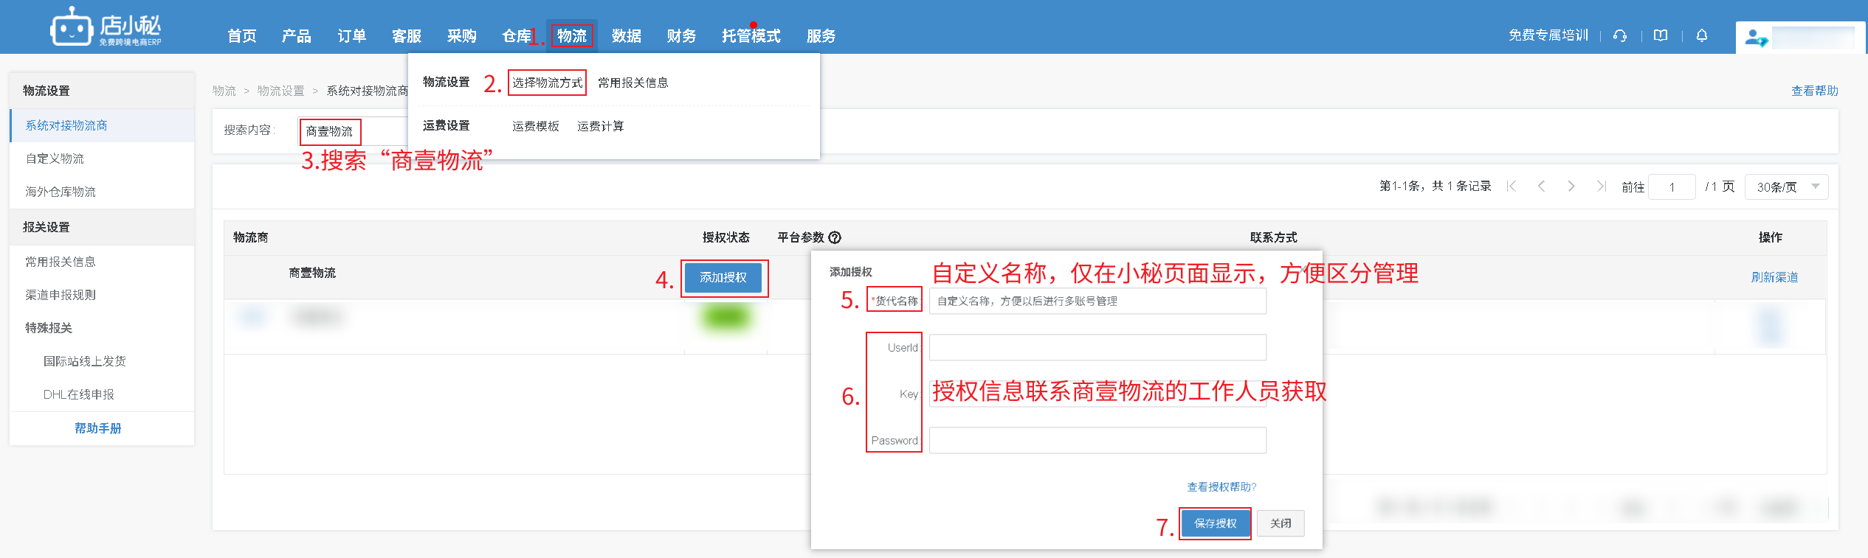Open the 产品 top menu
The height and width of the screenshot is (558, 1868).
[297, 36]
